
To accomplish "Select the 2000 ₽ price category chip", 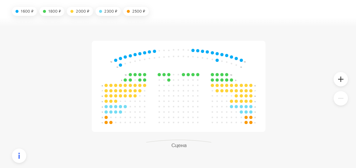I will (80, 11).
